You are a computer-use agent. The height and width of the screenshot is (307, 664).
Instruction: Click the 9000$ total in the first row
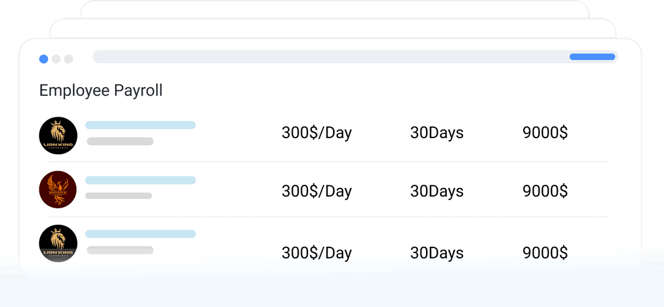545,133
